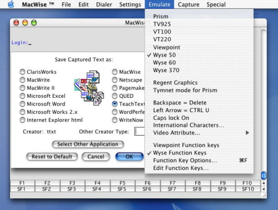Select the Pagemaker radio button

click(115, 88)
